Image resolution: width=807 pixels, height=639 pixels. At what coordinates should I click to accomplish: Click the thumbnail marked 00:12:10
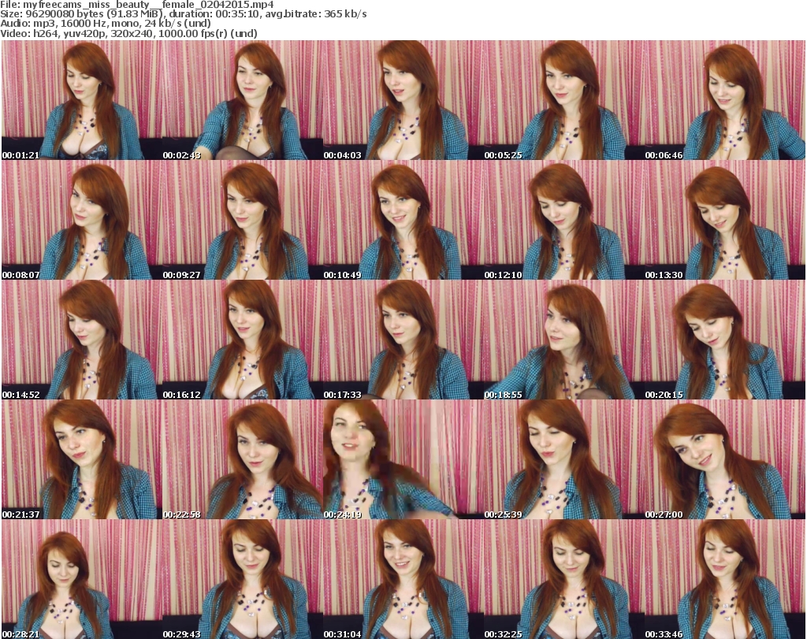(564, 220)
